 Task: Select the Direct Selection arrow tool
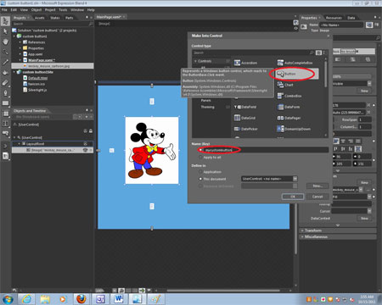[5, 31]
